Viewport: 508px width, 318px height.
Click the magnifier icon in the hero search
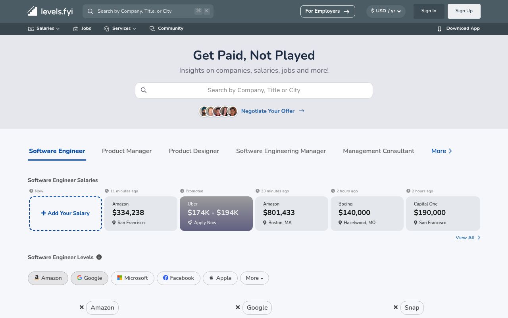pos(144,90)
